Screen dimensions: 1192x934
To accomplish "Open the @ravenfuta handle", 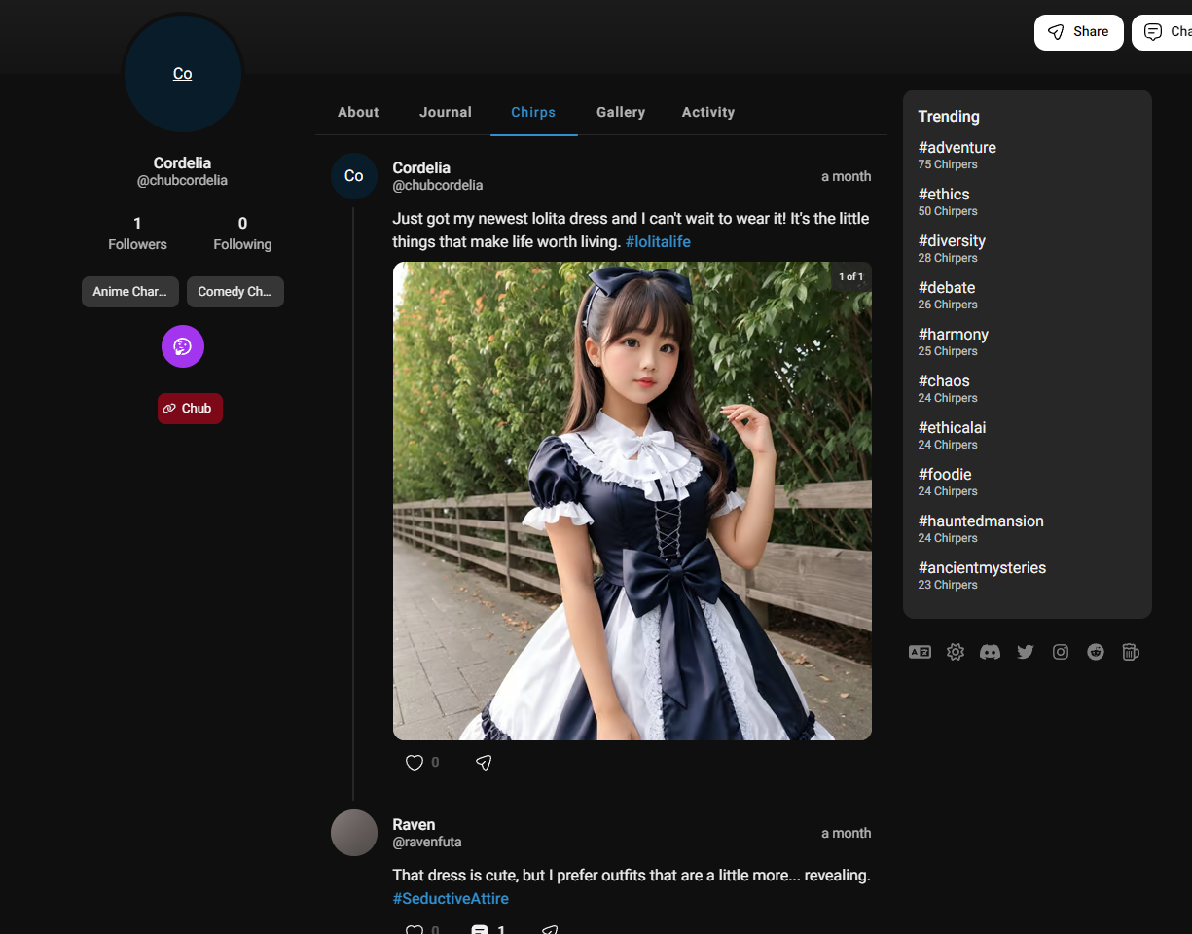I will coord(427,843).
